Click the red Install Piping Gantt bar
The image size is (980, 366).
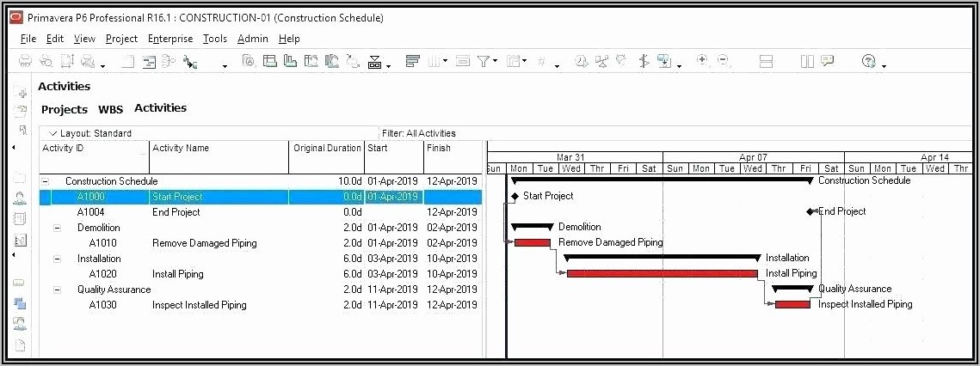point(664,273)
